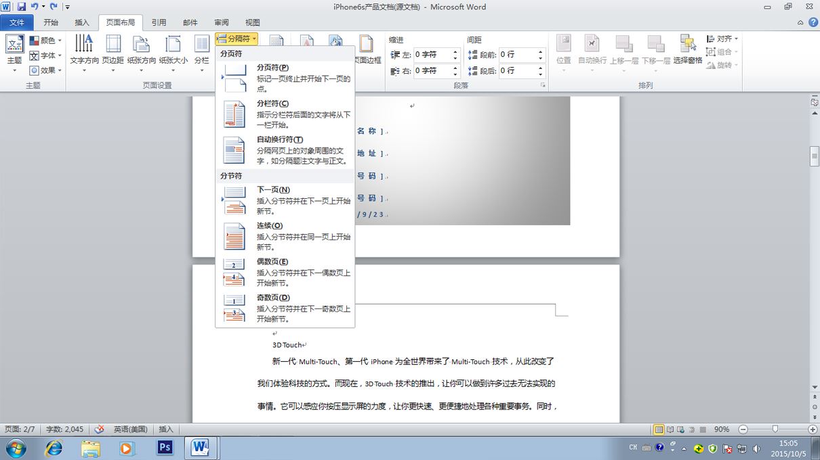Switch to the 审阅 Review tab
The width and height of the screenshot is (820, 460).
point(221,22)
